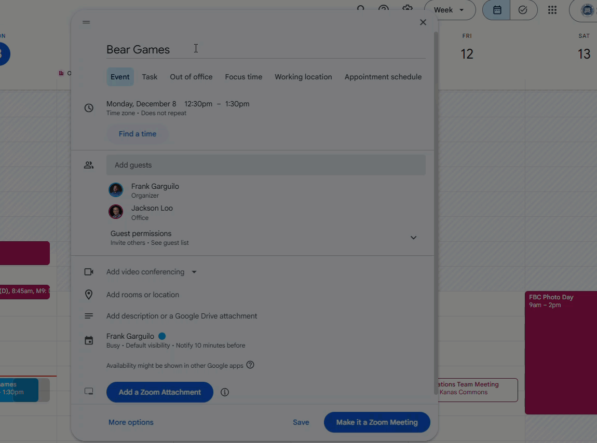Screen dimensions: 597x443
Task: Open Zoom attachment info icon
Action: tap(225, 392)
